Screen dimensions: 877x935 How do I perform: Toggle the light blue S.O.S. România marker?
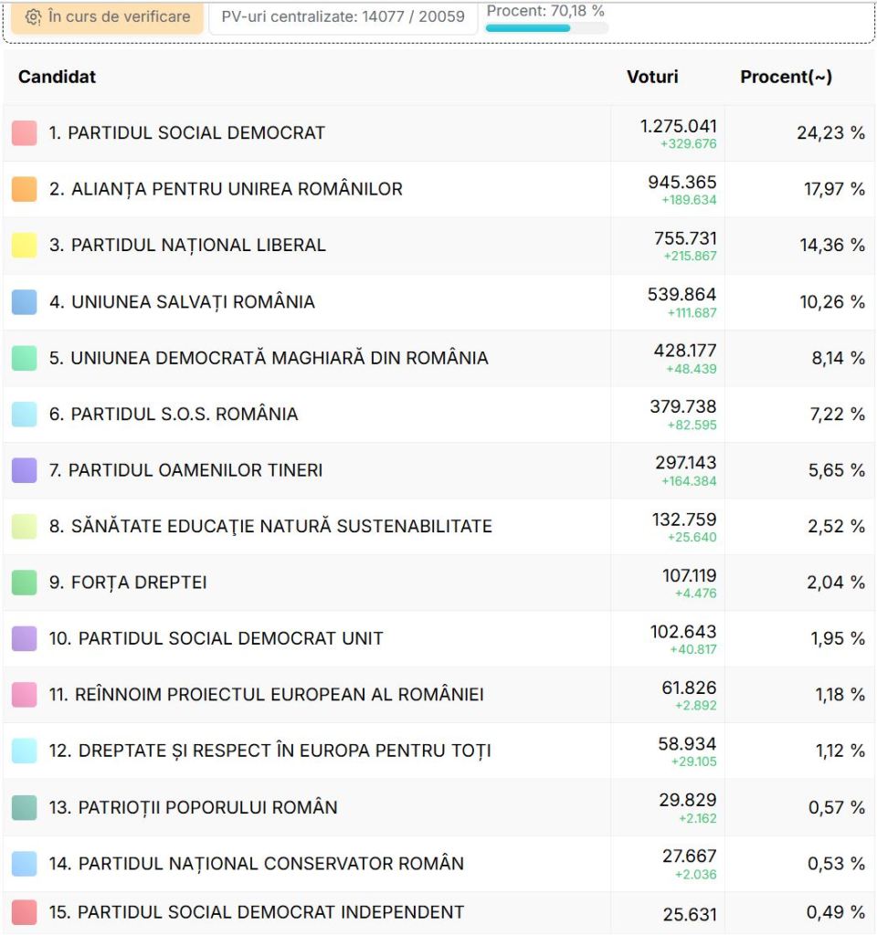point(24,414)
